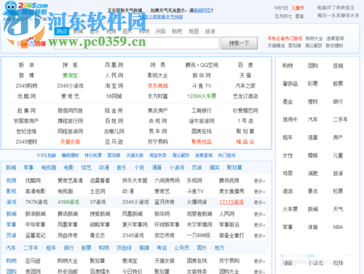The height and width of the screenshot is (274, 364).
Task: Click the 搜索一下 search button
Action: 239,43
